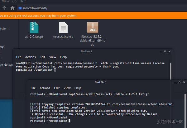Click the /root/Downloads/ path field
Image resolution: width=187 pixels, height=128 pixels.
(93, 8)
